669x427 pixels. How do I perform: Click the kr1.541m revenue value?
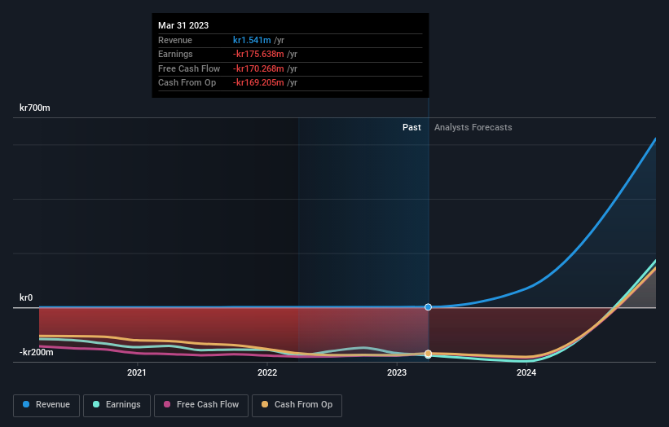(x=252, y=40)
